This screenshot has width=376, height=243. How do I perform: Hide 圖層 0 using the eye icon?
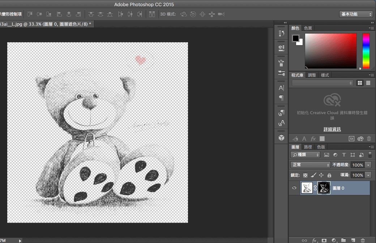pyautogui.click(x=294, y=188)
